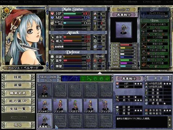Select the ヴァルキリー class icon
This screenshot has height=130, width=173.
(x=45, y=106)
